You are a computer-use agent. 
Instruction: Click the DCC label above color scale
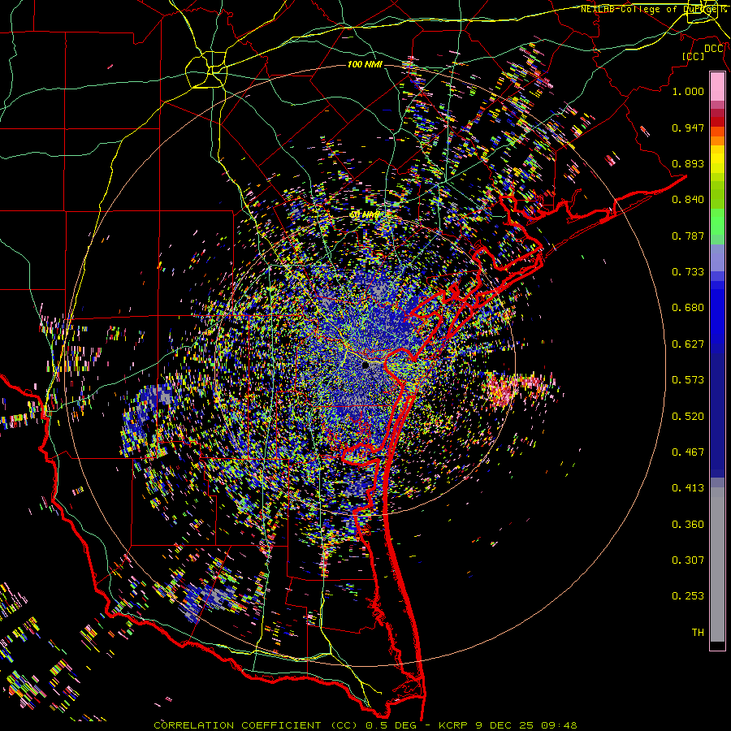(x=713, y=49)
